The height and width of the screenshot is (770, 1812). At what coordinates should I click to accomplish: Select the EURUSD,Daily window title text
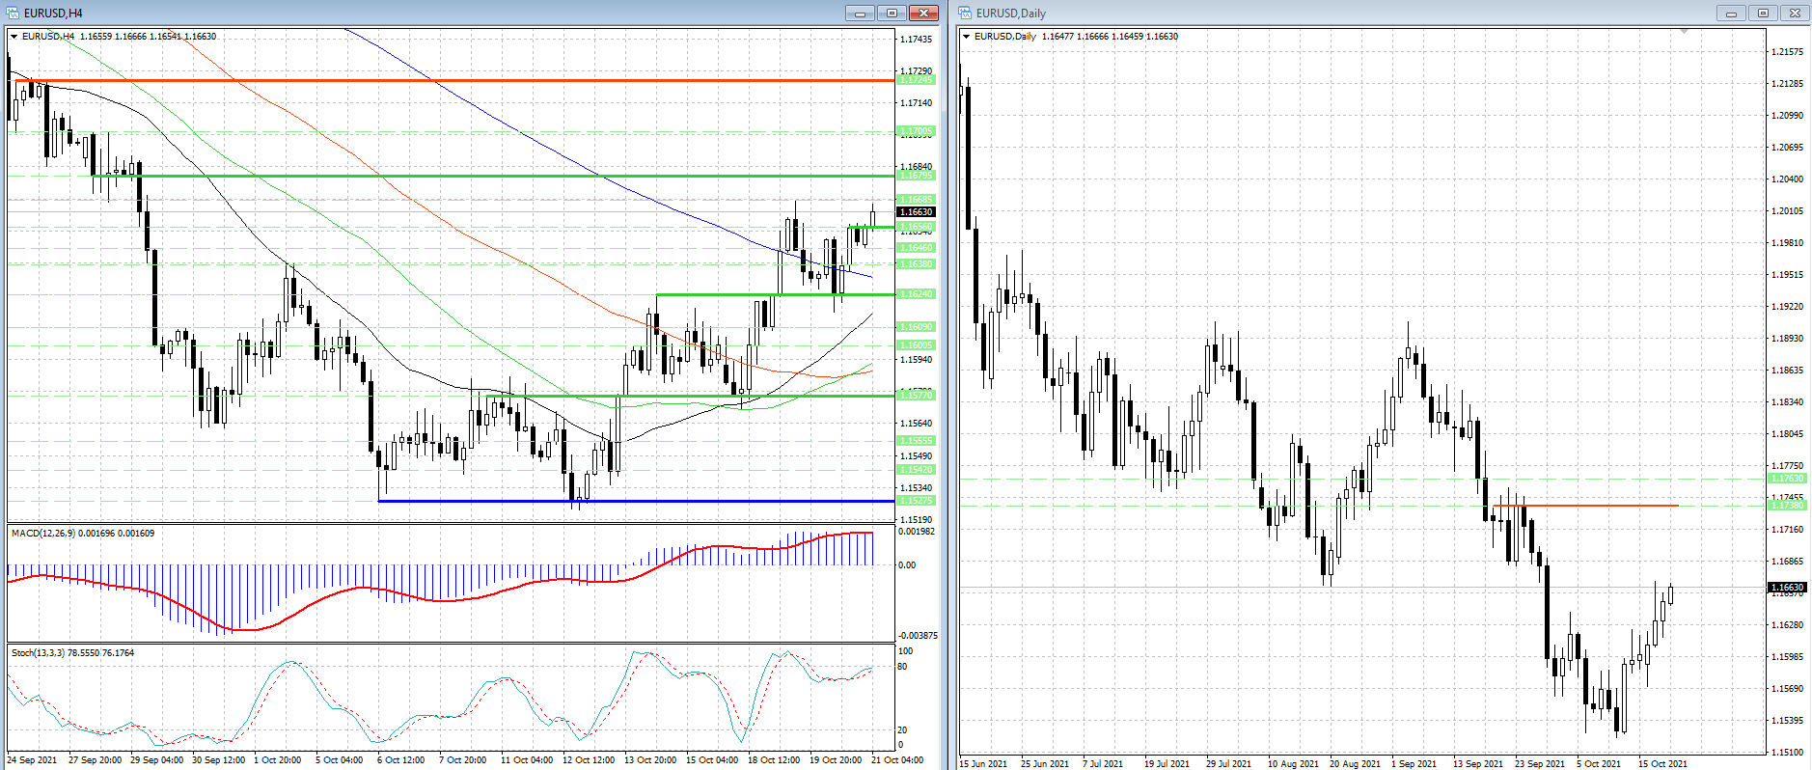[x=1010, y=14]
